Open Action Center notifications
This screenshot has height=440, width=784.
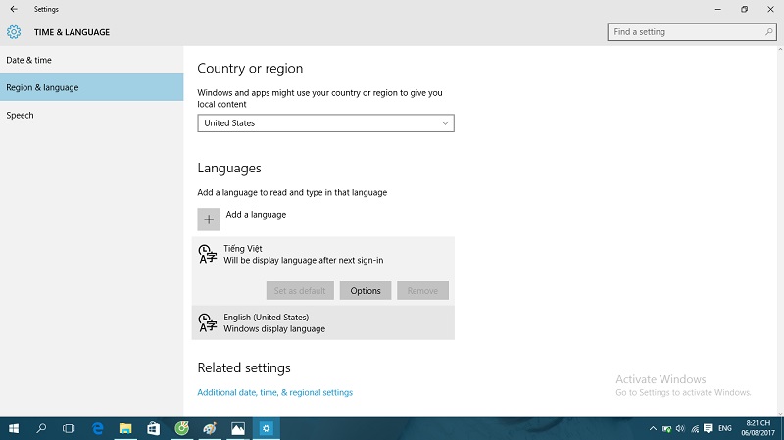tap(708, 428)
